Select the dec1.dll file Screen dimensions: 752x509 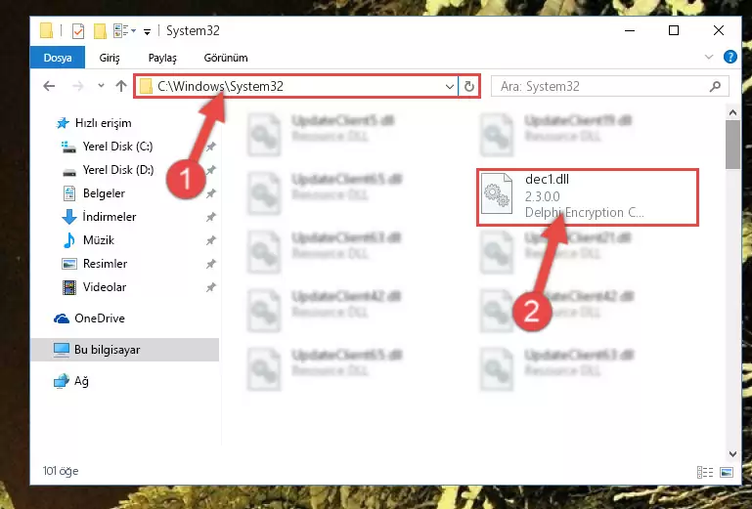click(x=588, y=197)
